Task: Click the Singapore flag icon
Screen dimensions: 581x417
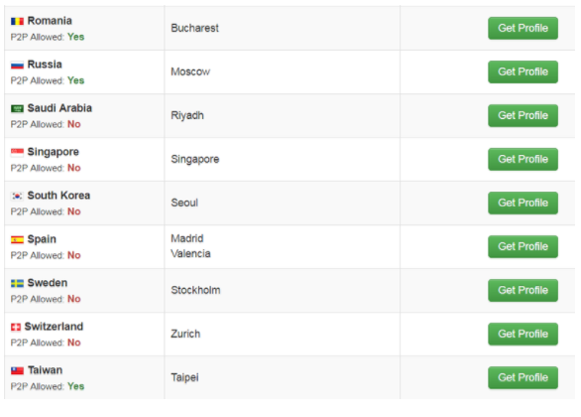Action: [x=17, y=152]
